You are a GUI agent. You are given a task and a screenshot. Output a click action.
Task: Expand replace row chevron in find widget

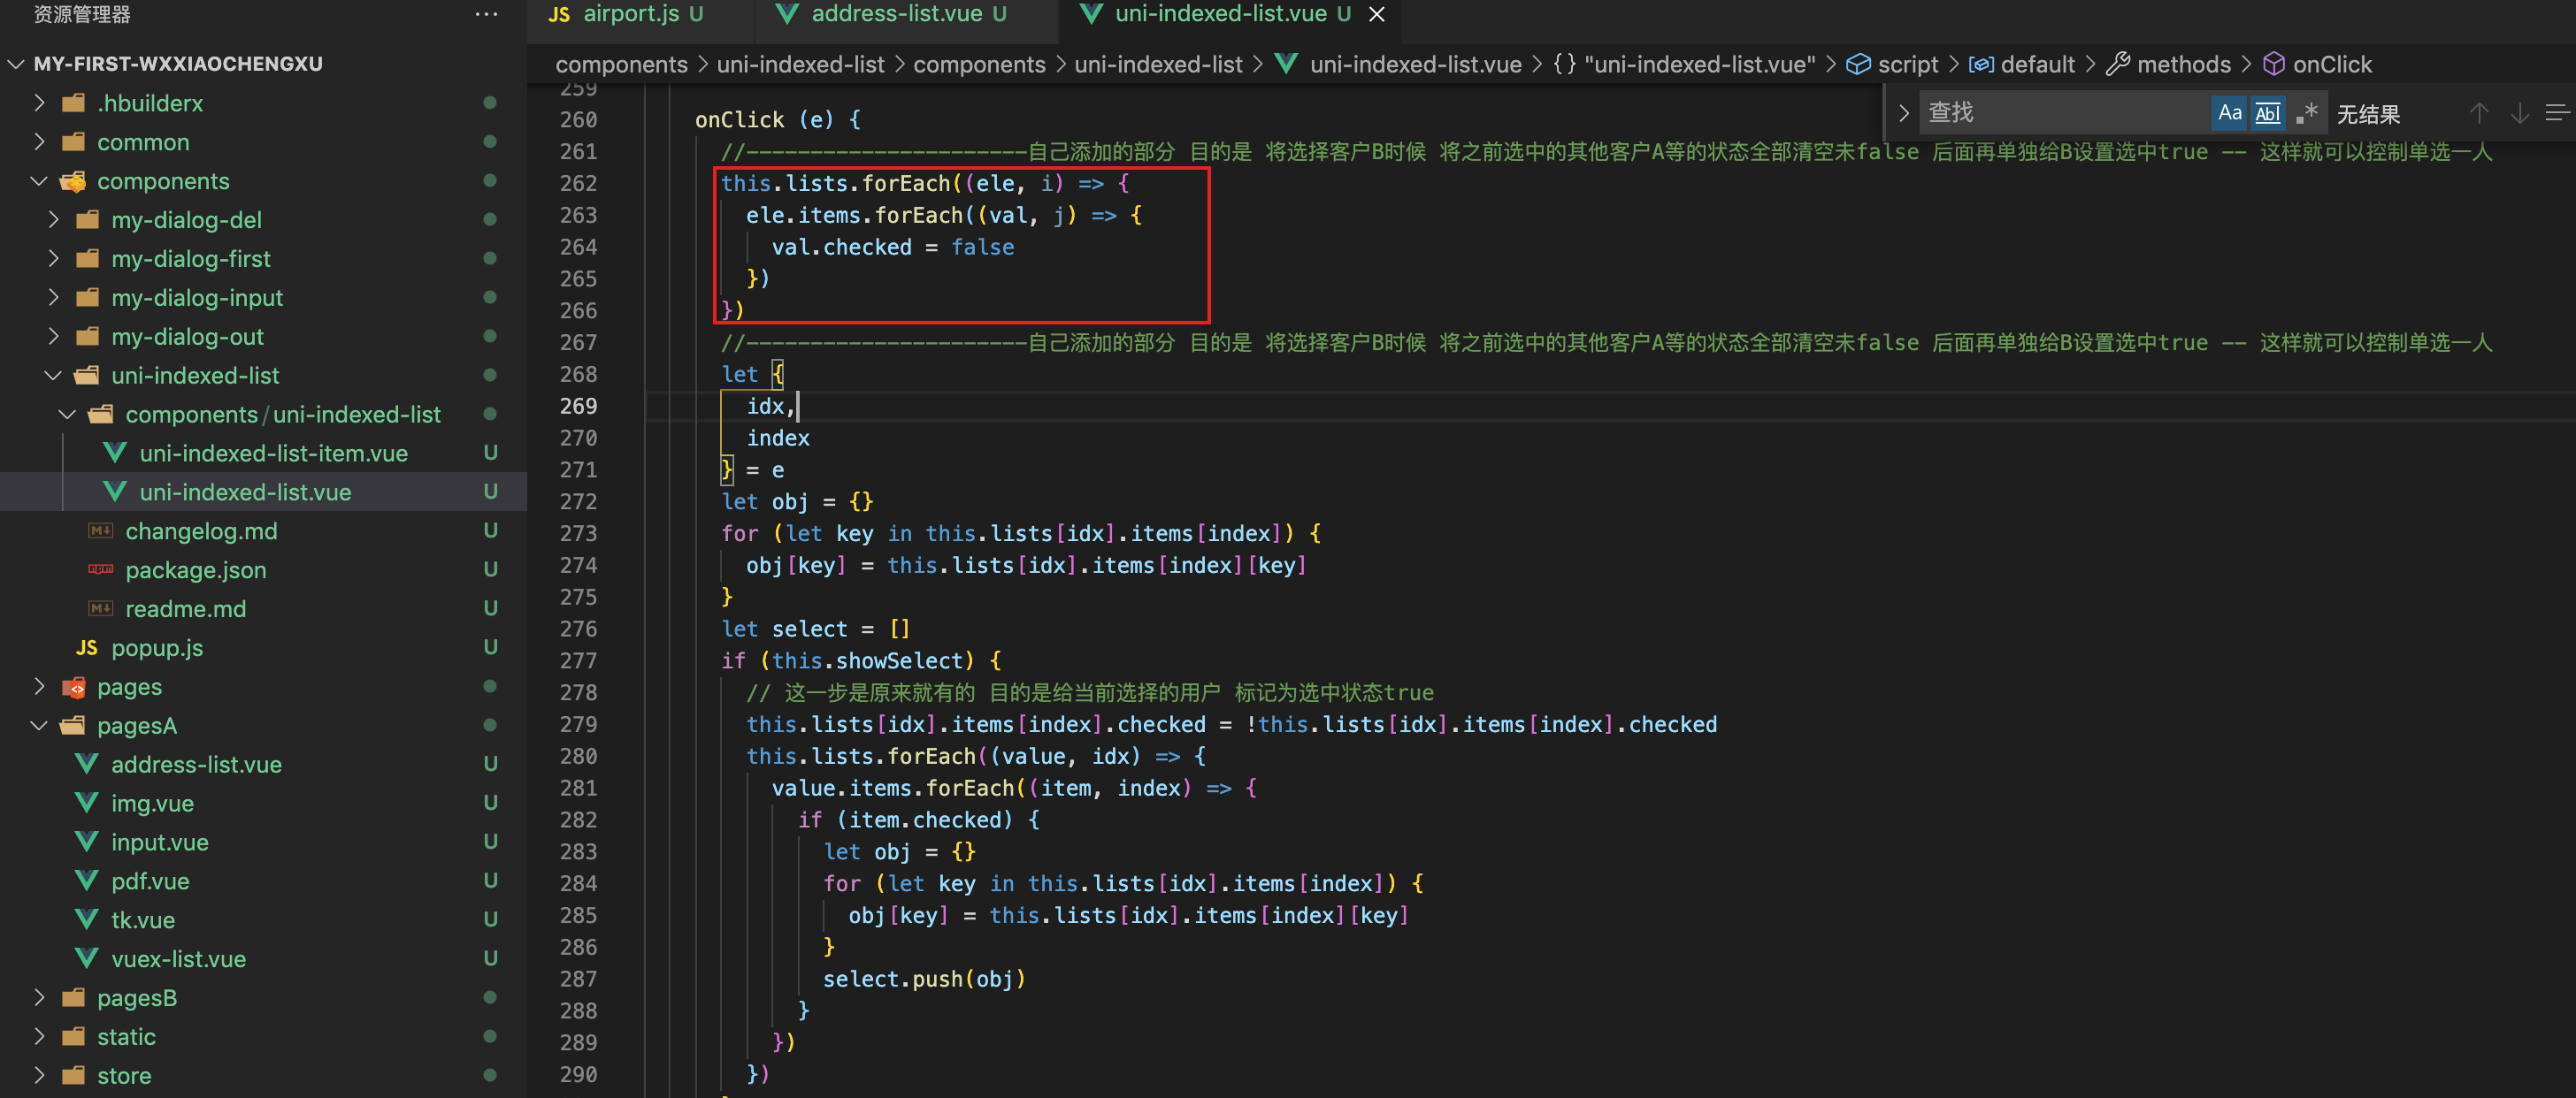pyautogui.click(x=1904, y=113)
